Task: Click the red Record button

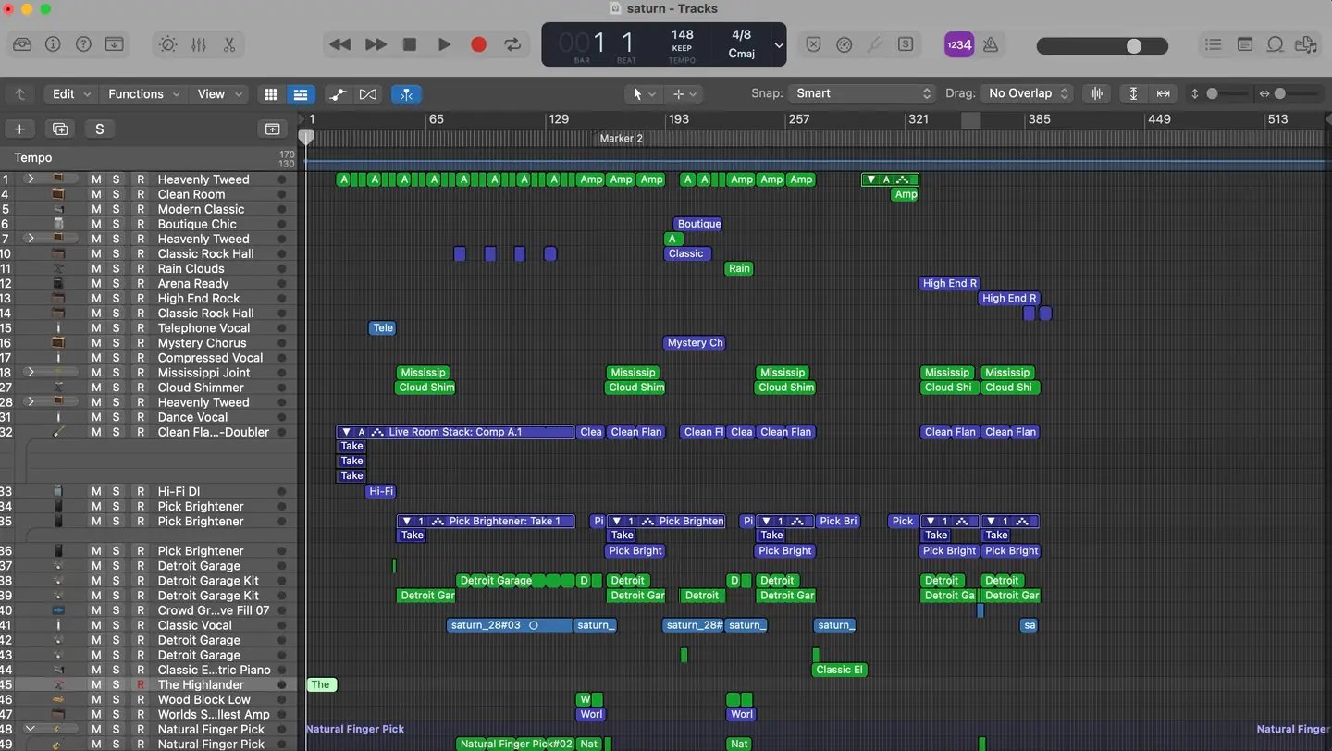Action: click(478, 44)
